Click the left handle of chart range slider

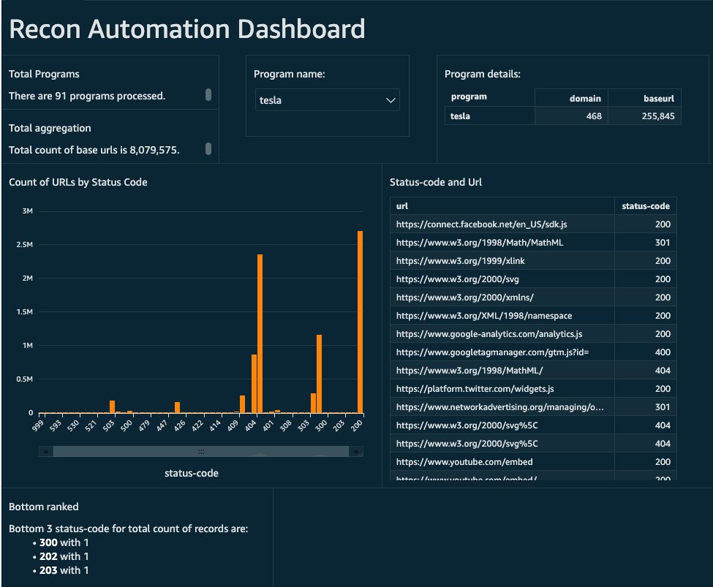pos(45,452)
